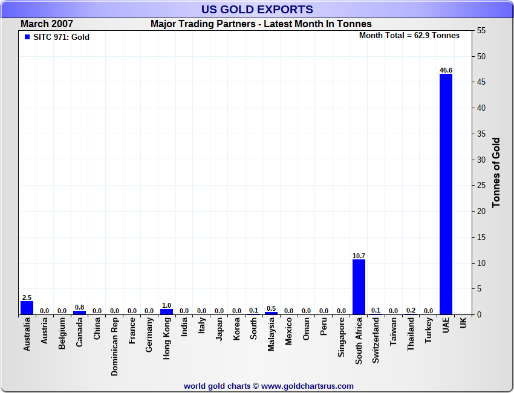514x393 pixels.
Task: Click the Canada bar
Action: click(x=79, y=313)
